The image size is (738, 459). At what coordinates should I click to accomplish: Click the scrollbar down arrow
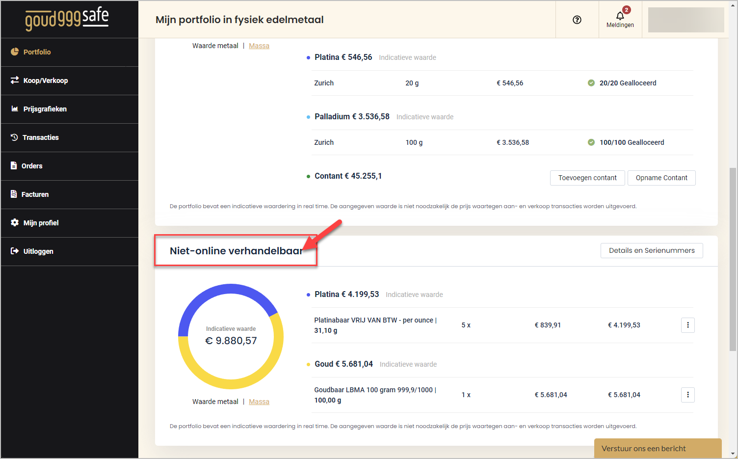click(733, 454)
